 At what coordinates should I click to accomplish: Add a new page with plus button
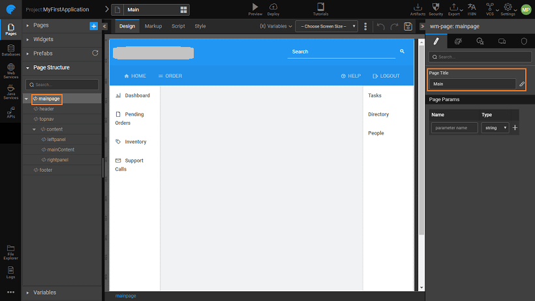(x=93, y=25)
